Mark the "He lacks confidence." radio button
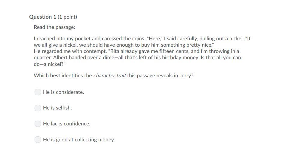Screen dimensions: 294x154 point(38,124)
